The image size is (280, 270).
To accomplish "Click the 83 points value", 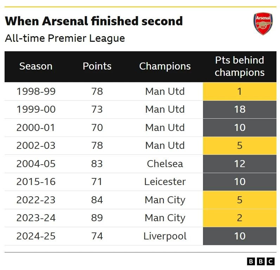I will click(x=97, y=164).
